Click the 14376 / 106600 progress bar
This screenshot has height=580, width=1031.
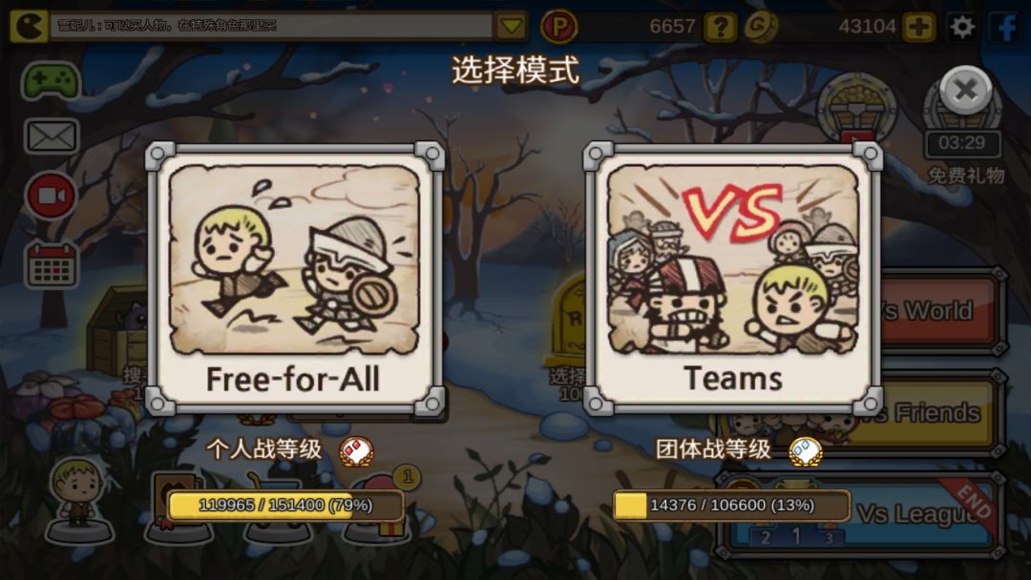pos(731,506)
